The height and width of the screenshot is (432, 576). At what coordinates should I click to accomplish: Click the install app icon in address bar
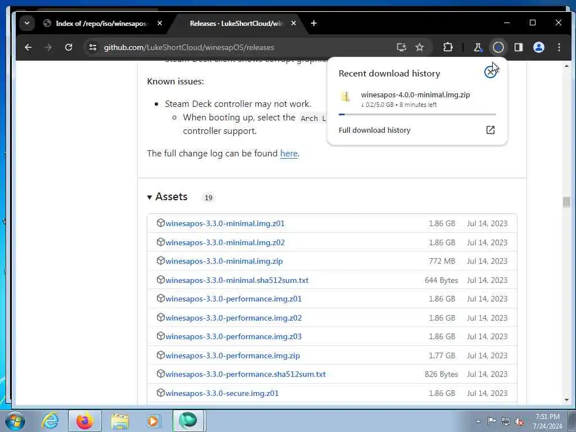pos(402,47)
